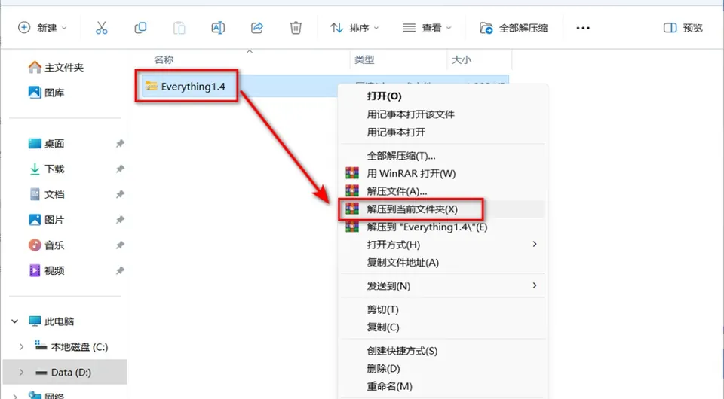Open 图库 gallery in the sidebar
Image resolution: width=724 pixels, height=399 pixels.
pyautogui.click(x=46, y=93)
